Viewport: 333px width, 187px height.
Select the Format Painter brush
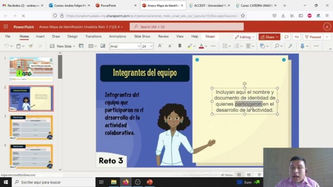tap(31, 46)
